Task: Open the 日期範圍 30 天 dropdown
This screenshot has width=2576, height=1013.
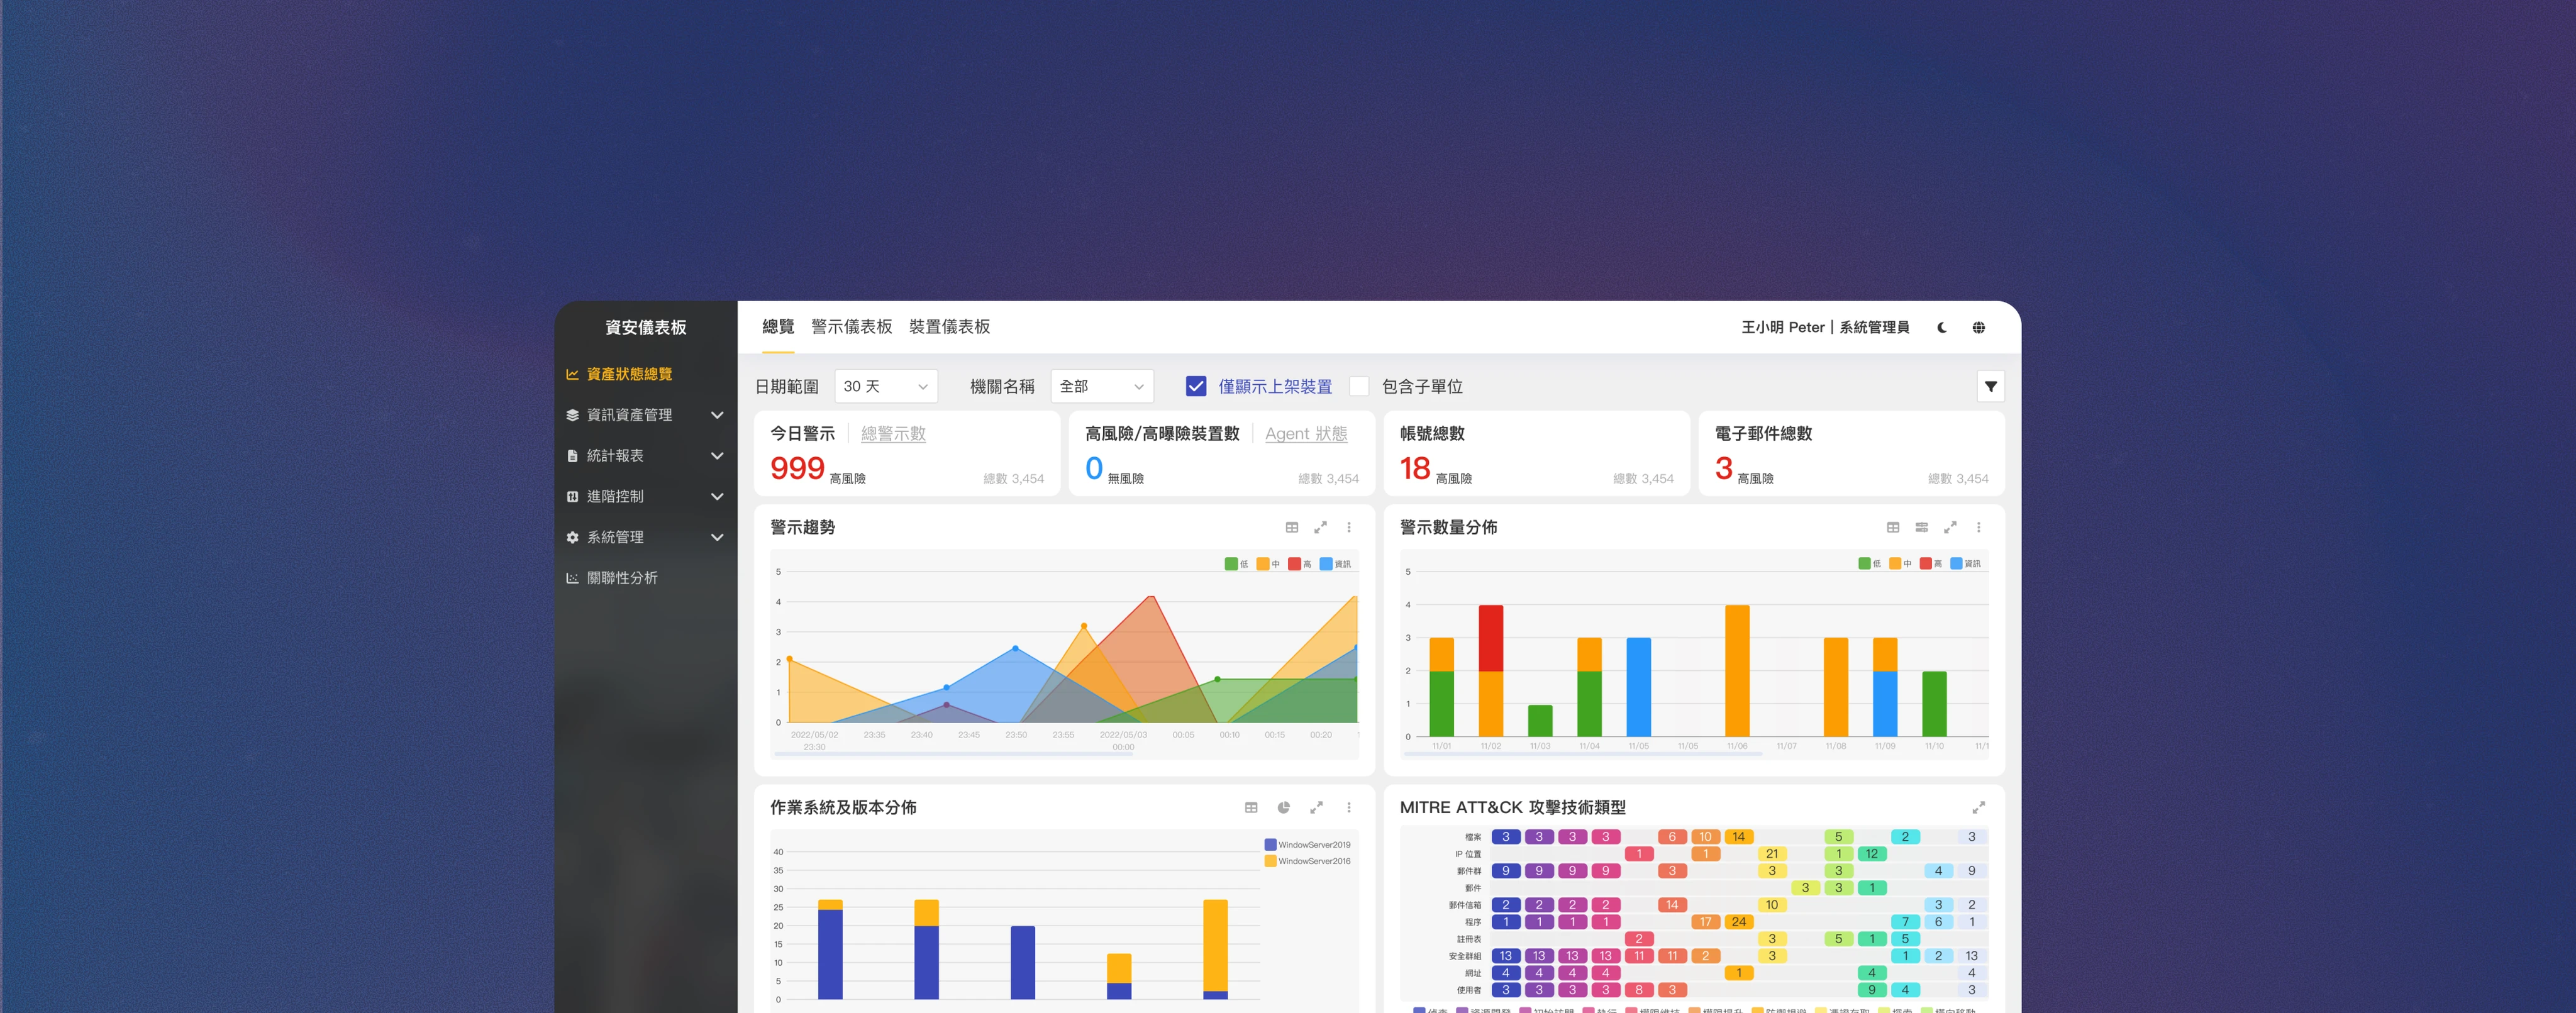Action: (885, 386)
